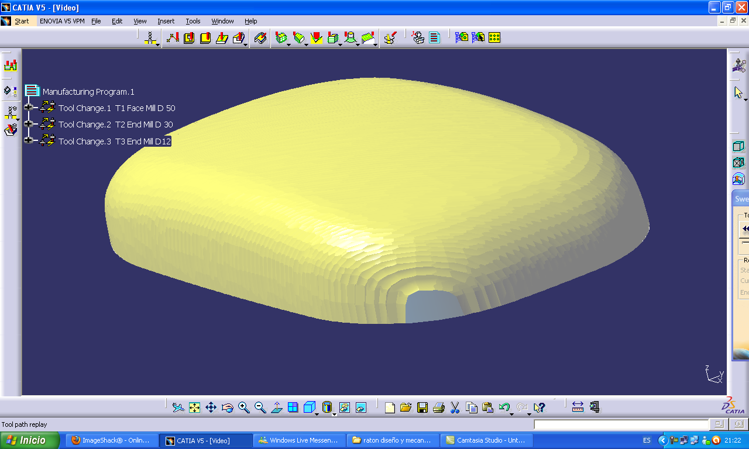Image resolution: width=749 pixels, height=449 pixels.
Task: Toggle the multi-view layout icon
Action: coord(293,407)
